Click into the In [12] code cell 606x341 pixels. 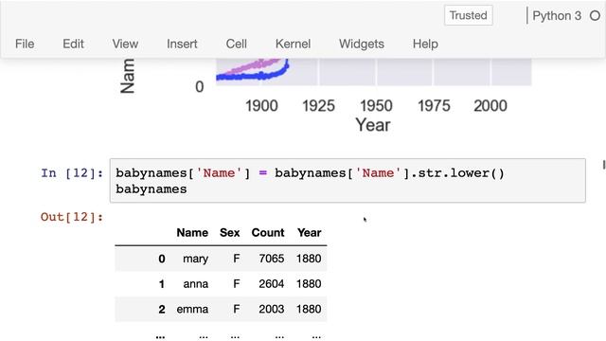coord(348,181)
